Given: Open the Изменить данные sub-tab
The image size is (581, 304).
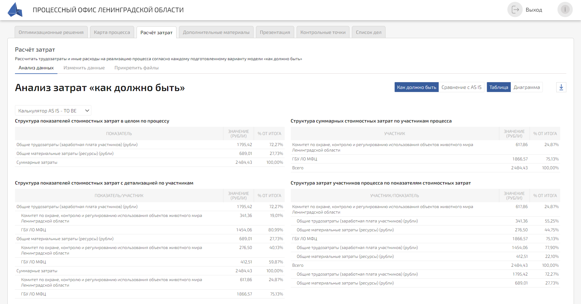Looking at the screenshot, I should (84, 68).
